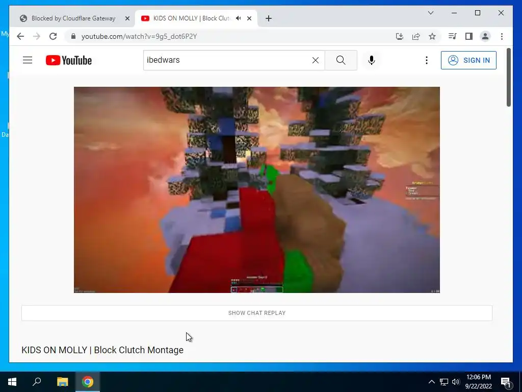
Task: Go back to the previous page
Action: pos(20,36)
